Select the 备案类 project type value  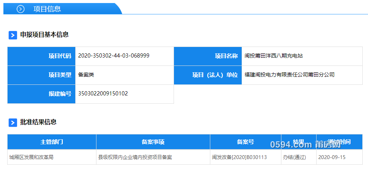click(x=86, y=75)
